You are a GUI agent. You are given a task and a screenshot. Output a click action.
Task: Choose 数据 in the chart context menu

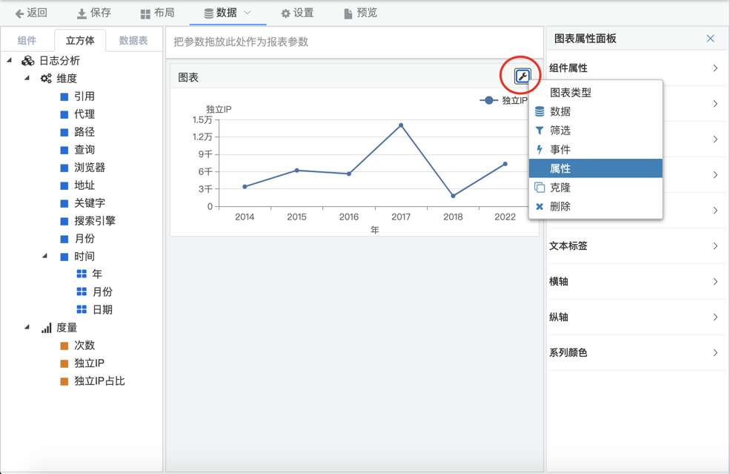595,111
